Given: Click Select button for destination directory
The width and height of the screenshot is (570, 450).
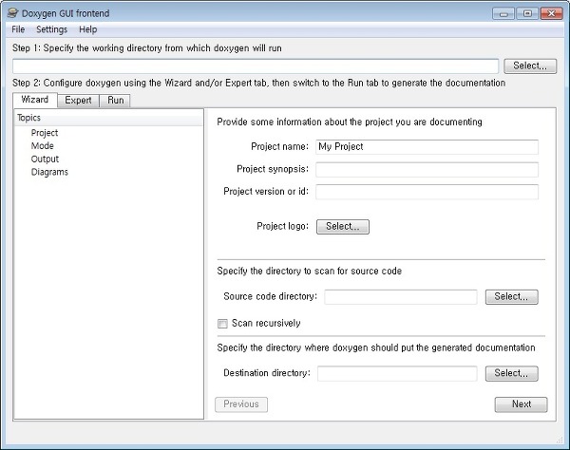Looking at the screenshot, I should coord(511,373).
